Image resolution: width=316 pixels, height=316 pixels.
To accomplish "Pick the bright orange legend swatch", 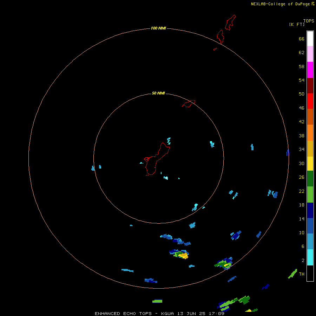I will 310,133.
